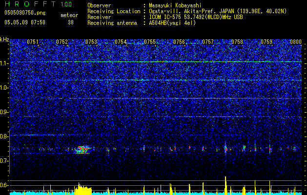
Task: Click the 0753 time marker
Action: [x=91, y=42]
